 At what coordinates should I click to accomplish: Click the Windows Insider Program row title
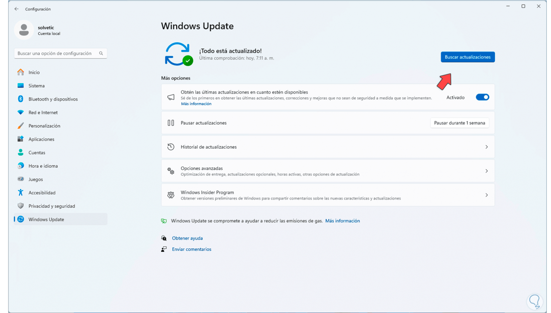[207, 192]
